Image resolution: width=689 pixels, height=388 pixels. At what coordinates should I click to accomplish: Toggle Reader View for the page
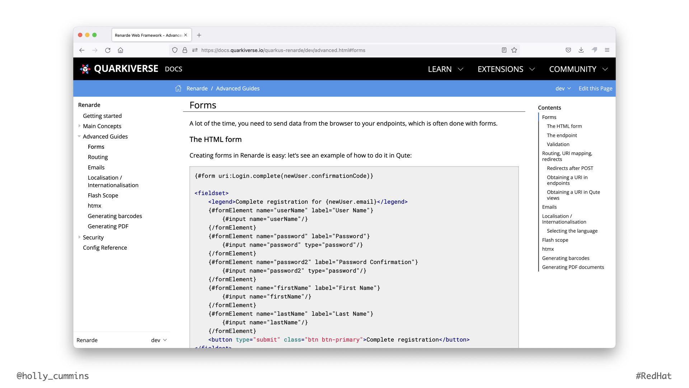coord(503,50)
